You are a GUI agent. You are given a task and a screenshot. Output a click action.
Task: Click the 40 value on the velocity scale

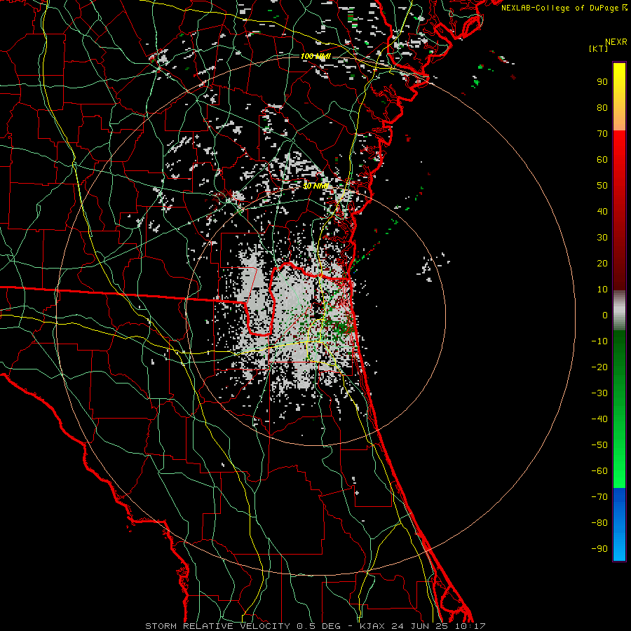coord(602,211)
